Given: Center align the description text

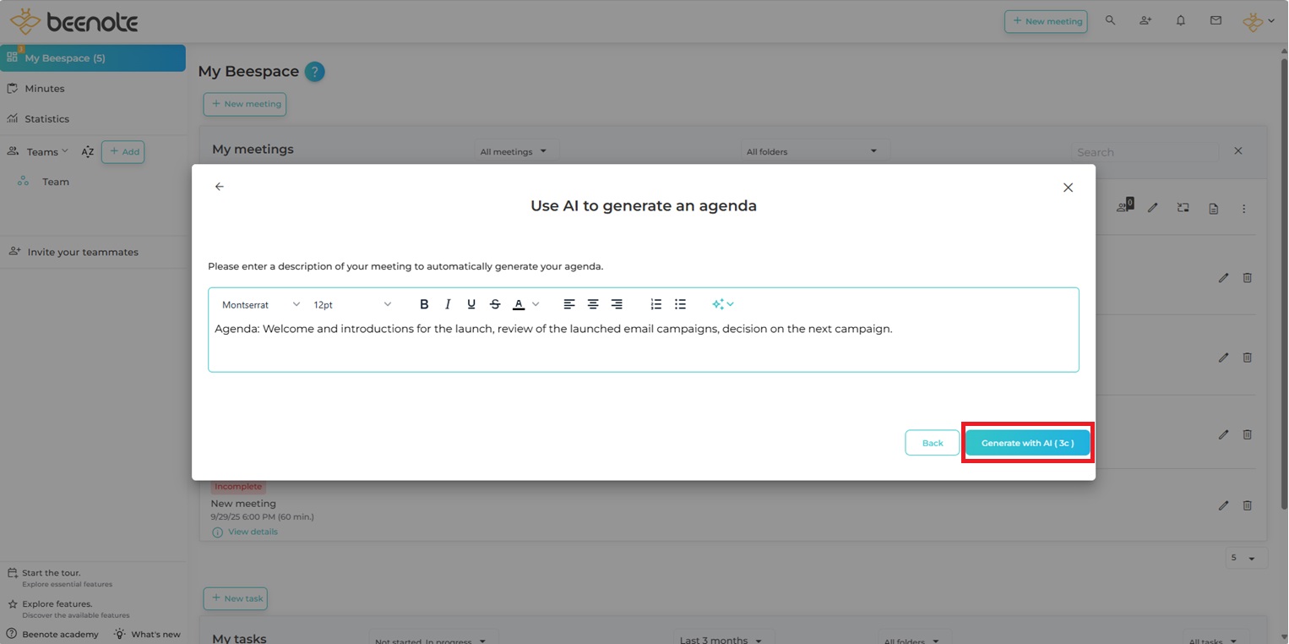Looking at the screenshot, I should point(593,304).
